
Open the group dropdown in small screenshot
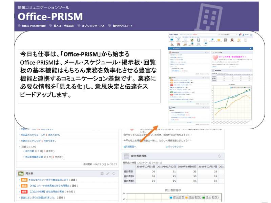[227, 35]
